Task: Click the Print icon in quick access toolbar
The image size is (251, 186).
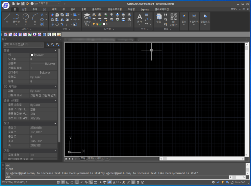Action: tap(32, 3)
